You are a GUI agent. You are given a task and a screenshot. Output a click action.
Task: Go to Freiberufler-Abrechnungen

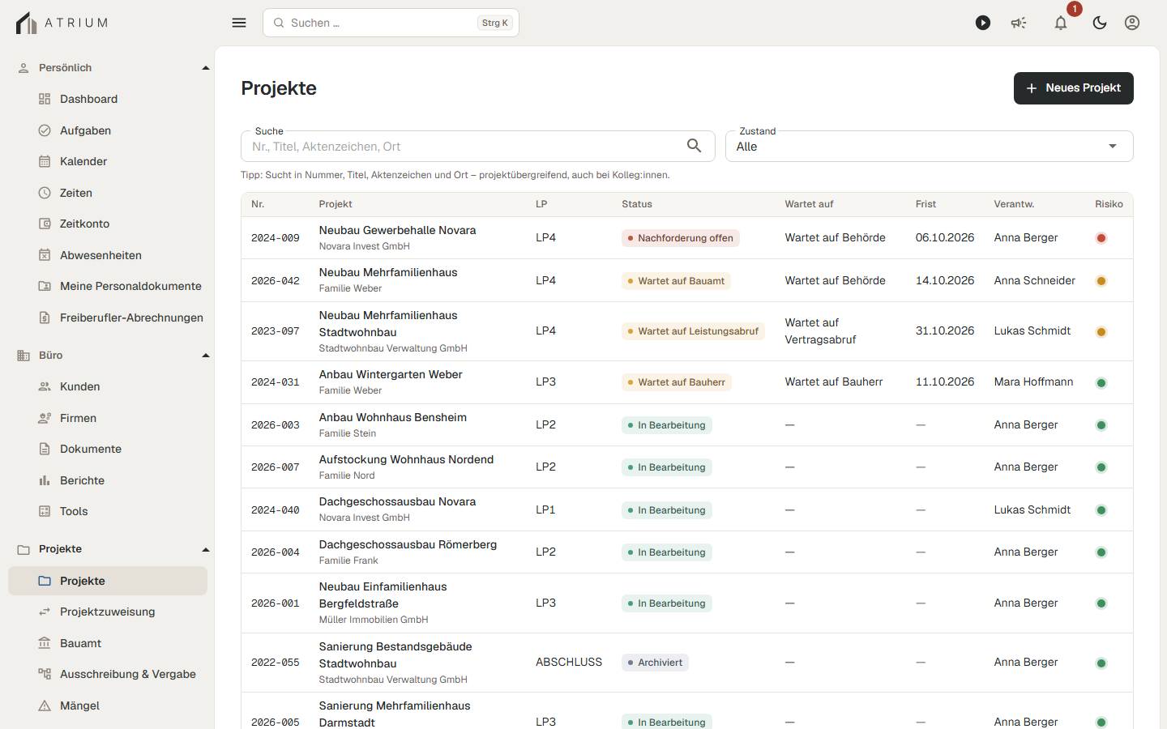(x=108, y=318)
